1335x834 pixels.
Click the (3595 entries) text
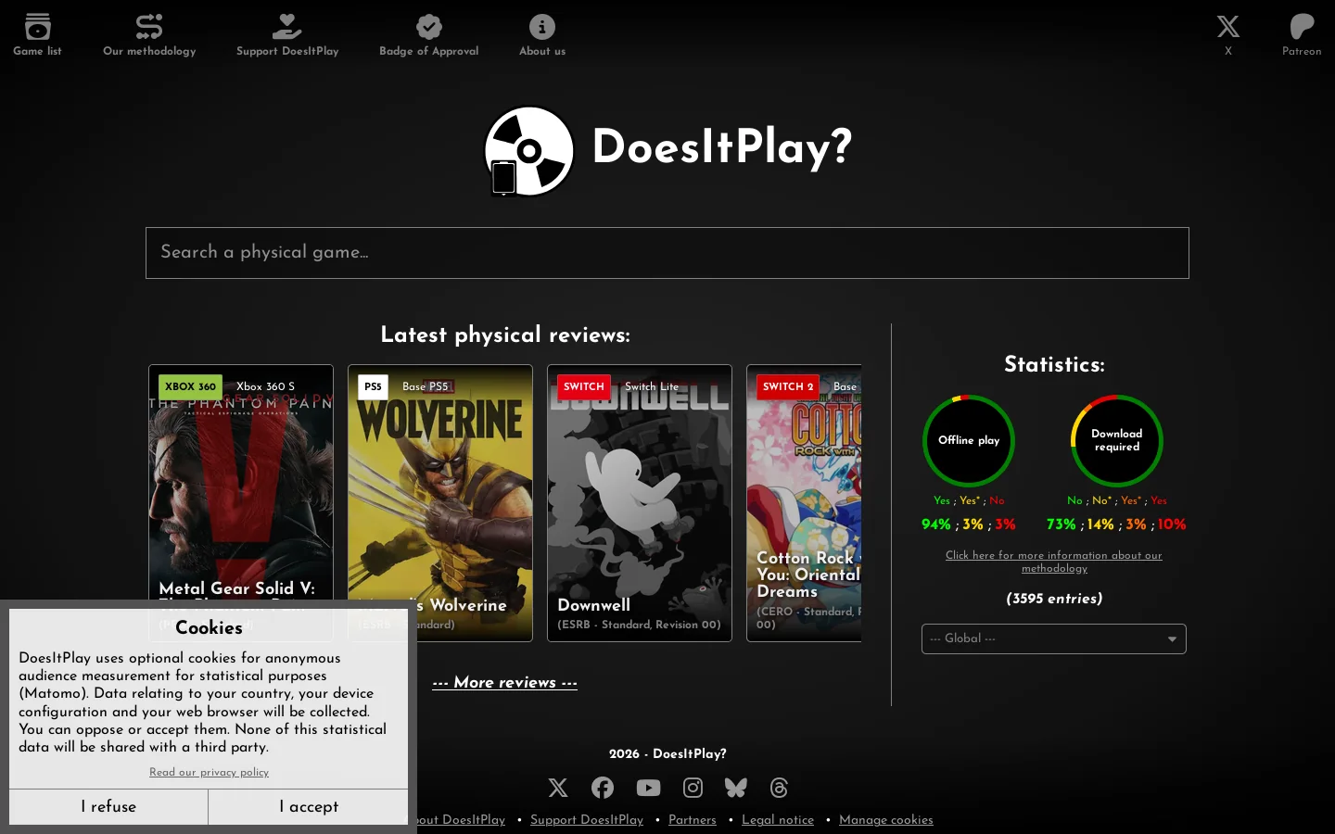(1054, 599)
